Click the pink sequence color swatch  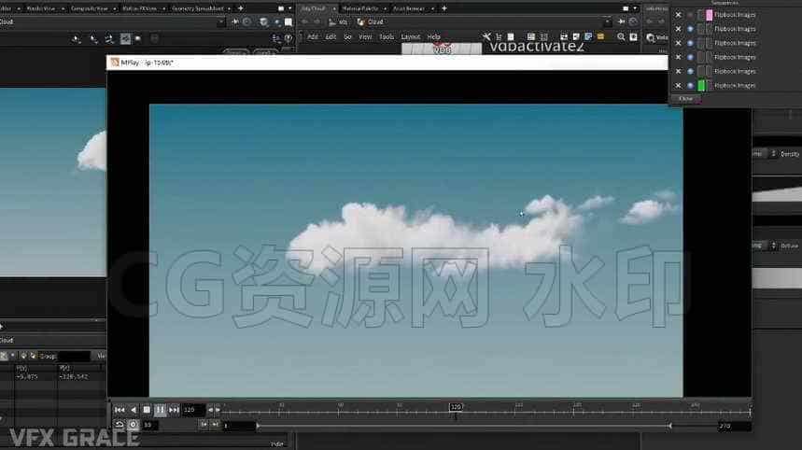point(709,15)
